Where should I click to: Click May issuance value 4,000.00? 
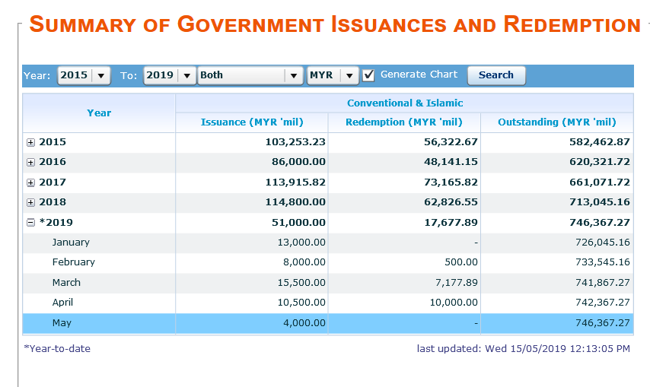point(304,323)
